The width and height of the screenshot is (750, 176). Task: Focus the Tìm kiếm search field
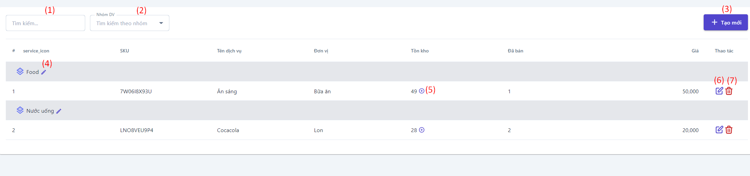coord(45,23)
